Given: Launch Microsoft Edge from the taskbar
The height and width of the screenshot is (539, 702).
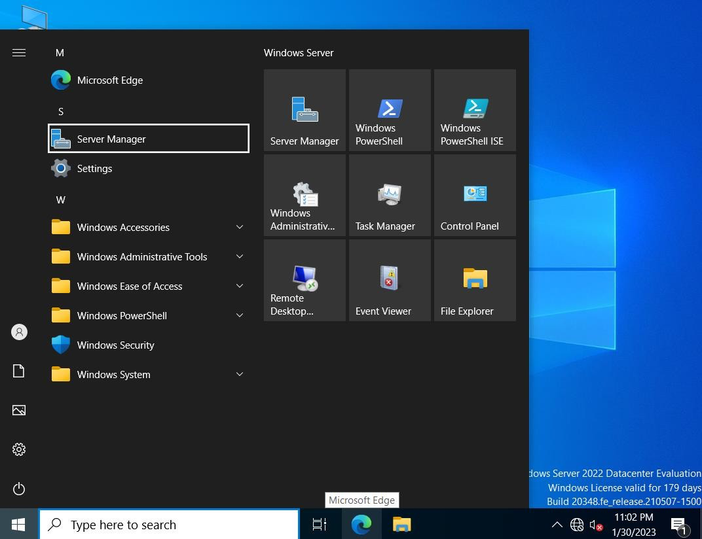Looking at the screenshot, I should (361, 524).
